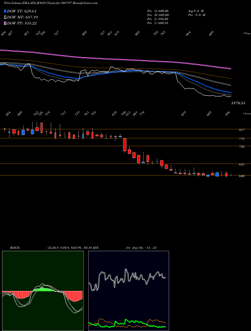Open the green MACD histogram panel
This screenshot has width=251, height=331.
pos(43,291)
